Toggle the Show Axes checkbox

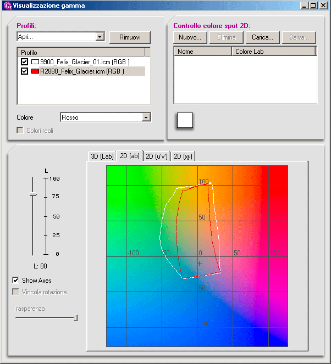[15, 280]
